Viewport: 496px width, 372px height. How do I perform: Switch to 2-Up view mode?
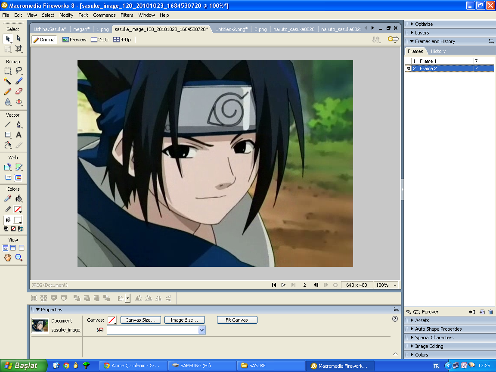[99, 40]
